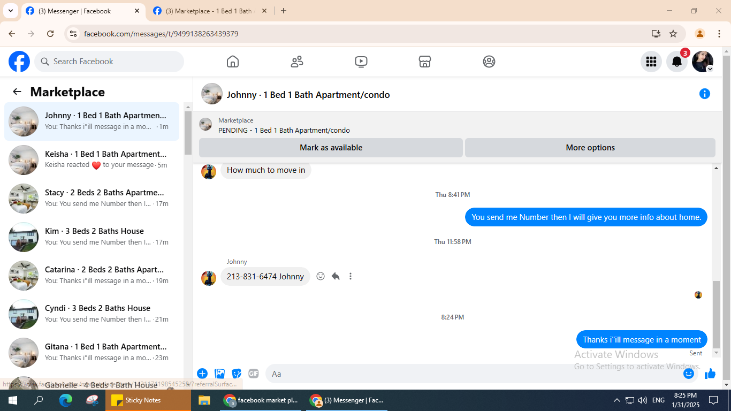The height and width of the screenshot is (411, 731).
Task: Open conversation information icon
Action: (705, 94)
